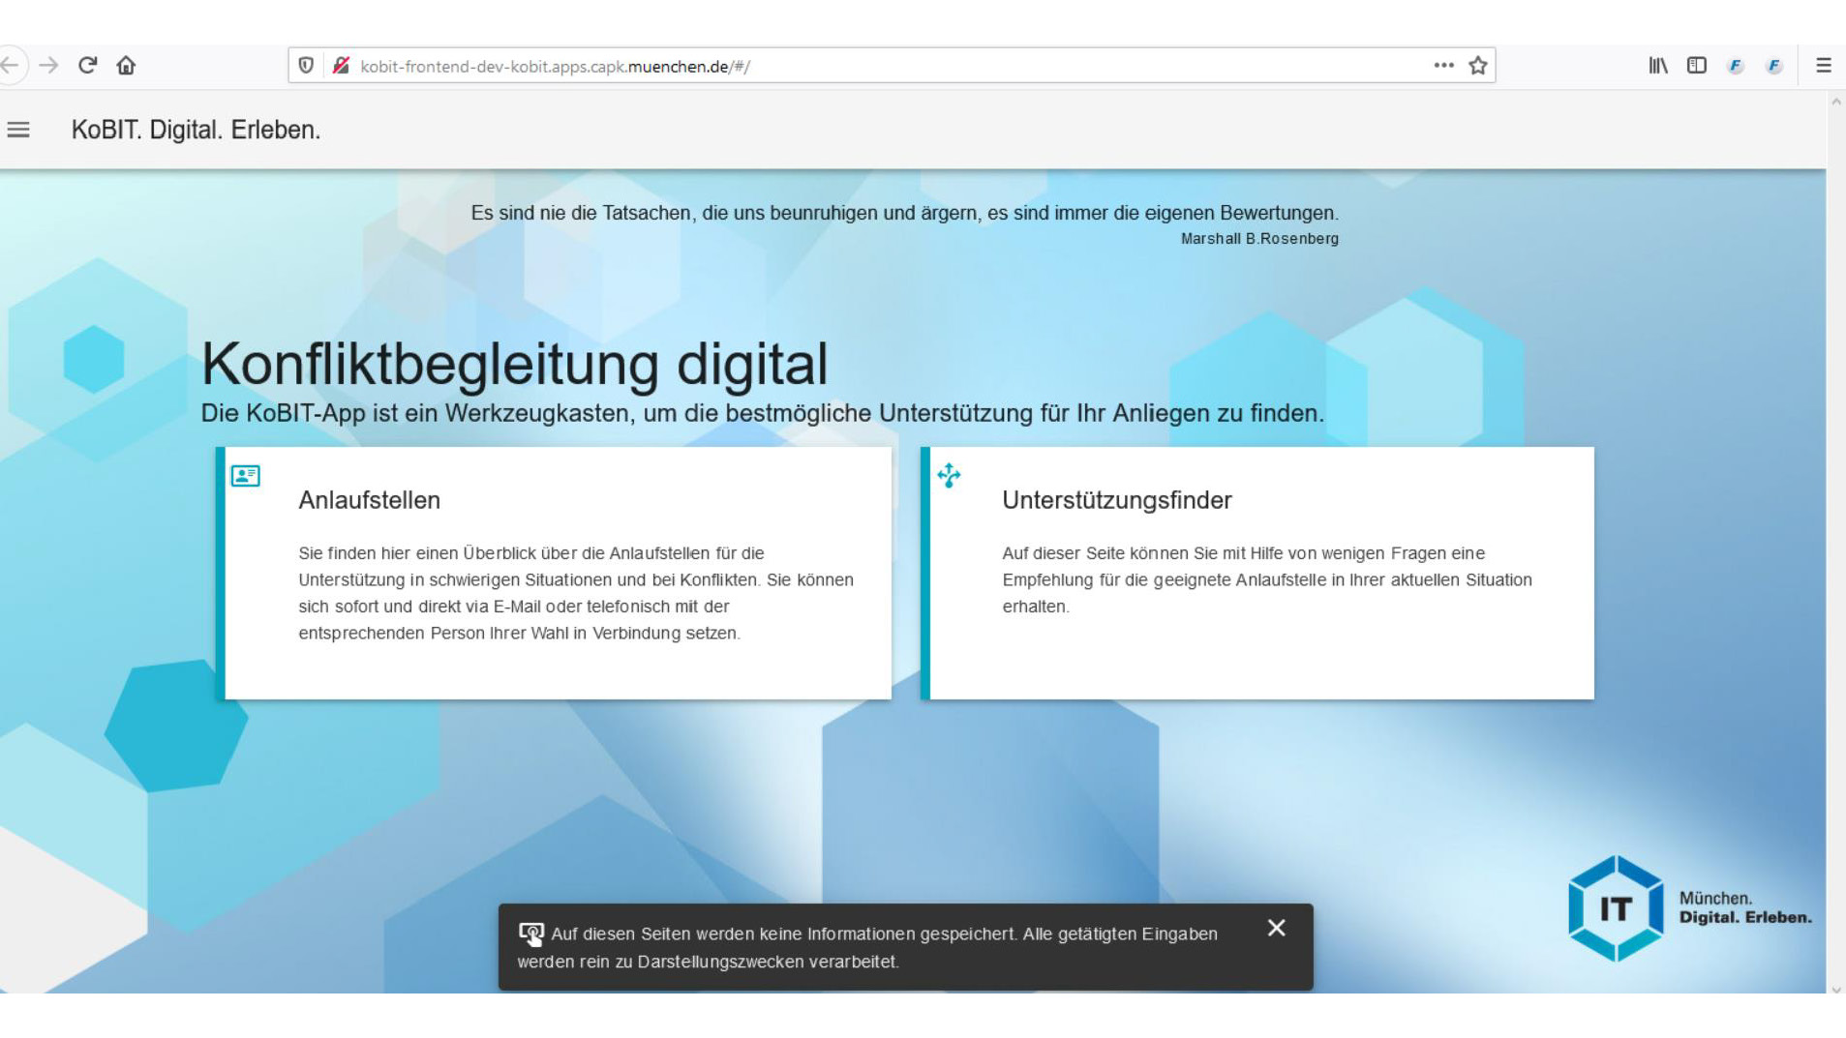Click the browser forward arrow
1846x1038 pixels.
click(48, 66)
